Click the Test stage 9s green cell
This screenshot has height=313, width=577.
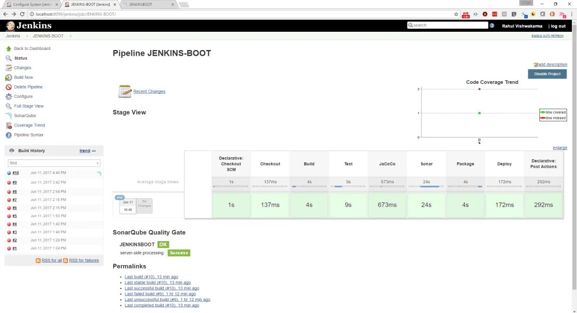click(348, 205)
